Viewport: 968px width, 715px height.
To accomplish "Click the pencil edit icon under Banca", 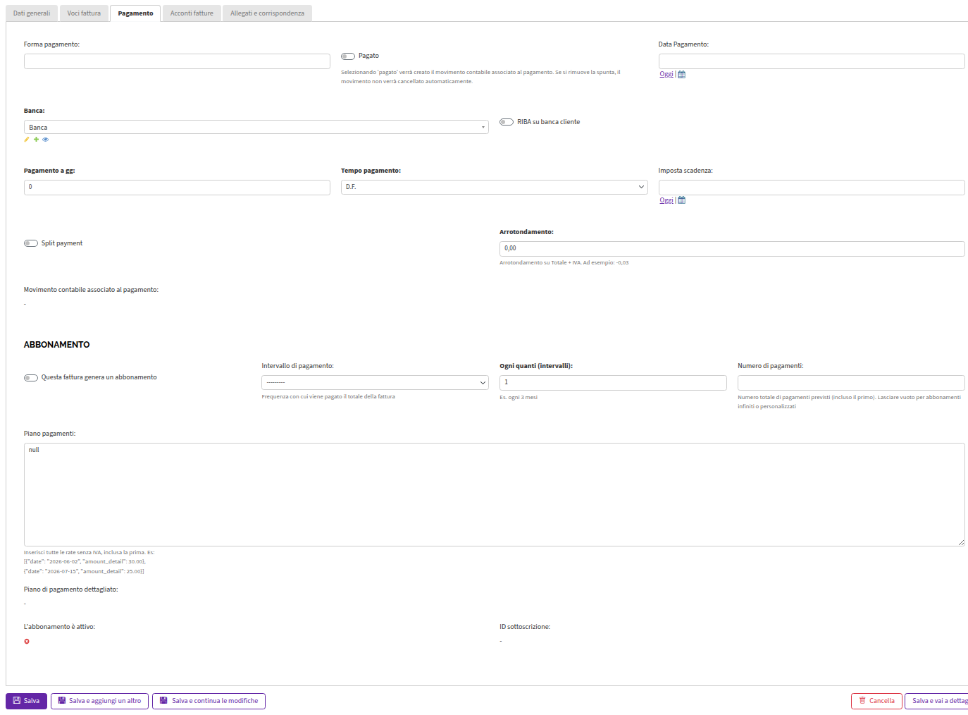I will pyautogui.click(x=27, y=140).
